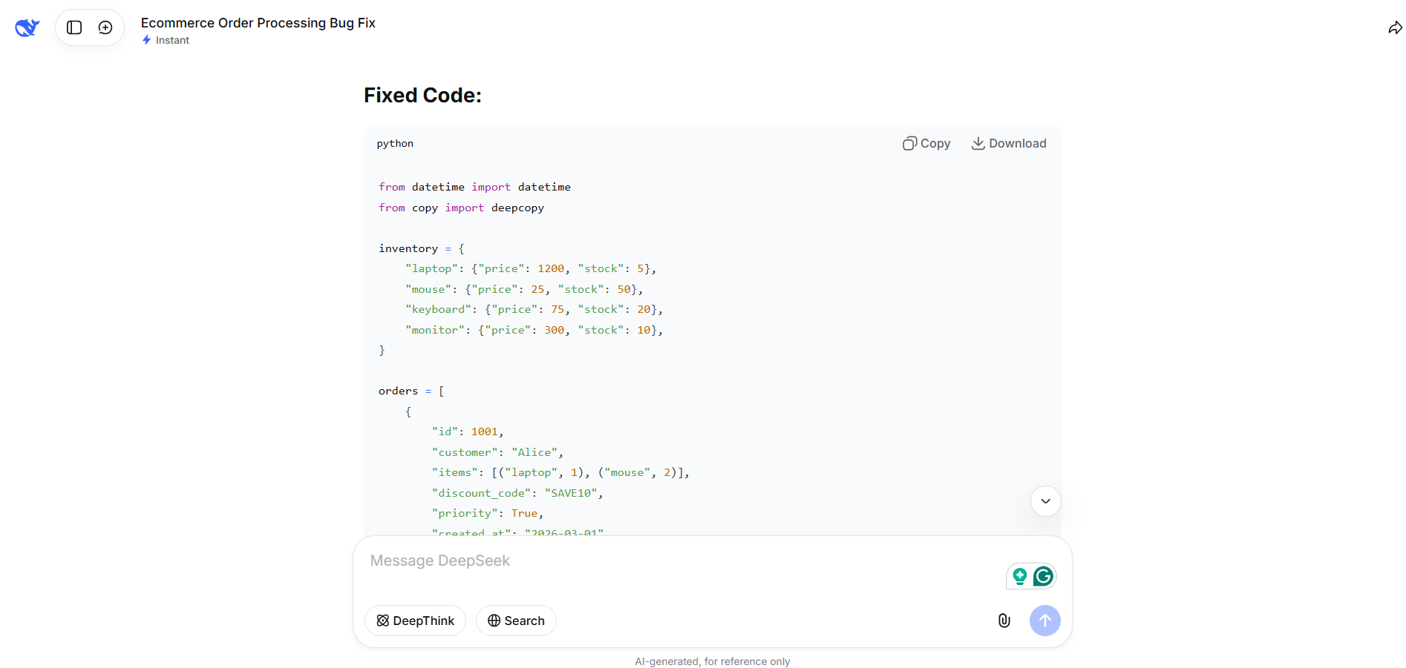Open the Grammarly G icon
This screenshot has width=1406, height=668.
1043,576
